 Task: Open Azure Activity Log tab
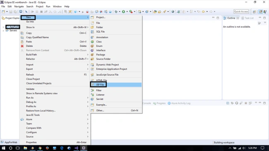[x=179, y=103]
